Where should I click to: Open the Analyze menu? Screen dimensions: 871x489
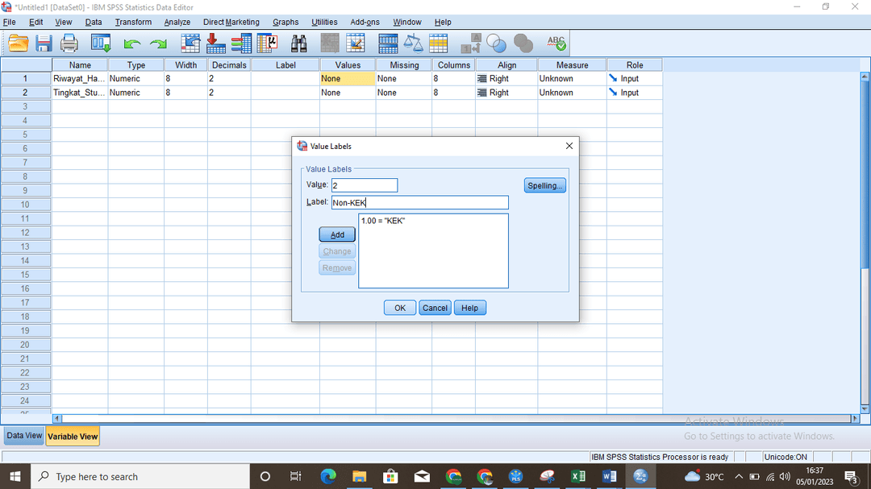177,23
